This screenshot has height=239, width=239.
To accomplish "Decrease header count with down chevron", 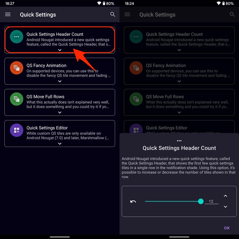I will coord(226,207).
